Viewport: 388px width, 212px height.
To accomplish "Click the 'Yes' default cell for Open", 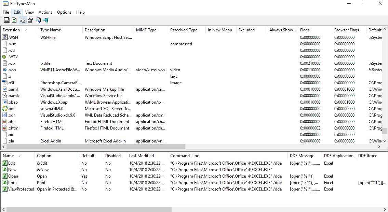I will [x=84, y=176].
